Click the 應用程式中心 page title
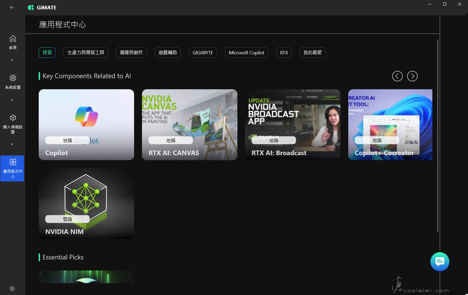 pyautogui.click(x=62, y=25)
